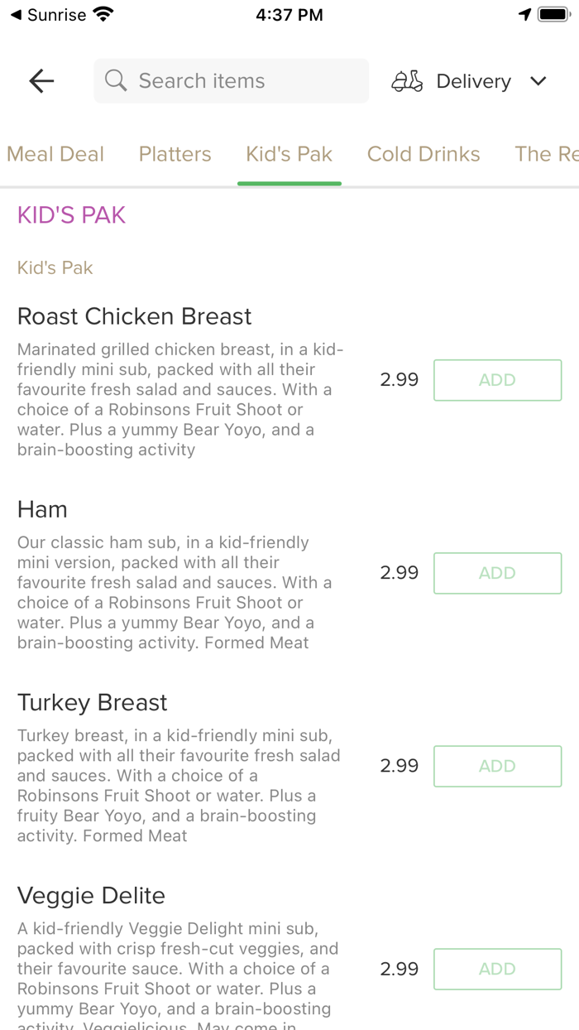579x1030 pixels.
Task: Focus the Search items field
Action: point(240,80)
